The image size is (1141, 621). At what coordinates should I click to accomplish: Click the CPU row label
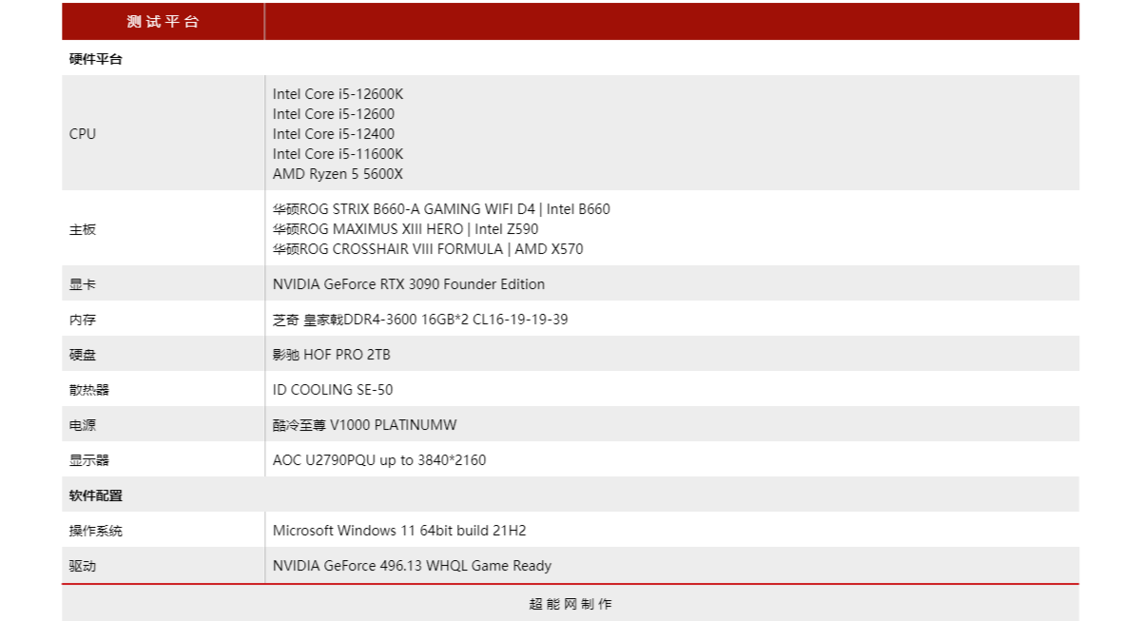pyautogui.click(x=83, y=134)
